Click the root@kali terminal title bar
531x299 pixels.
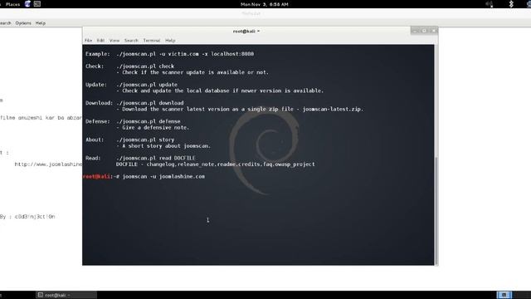[246, 32]
